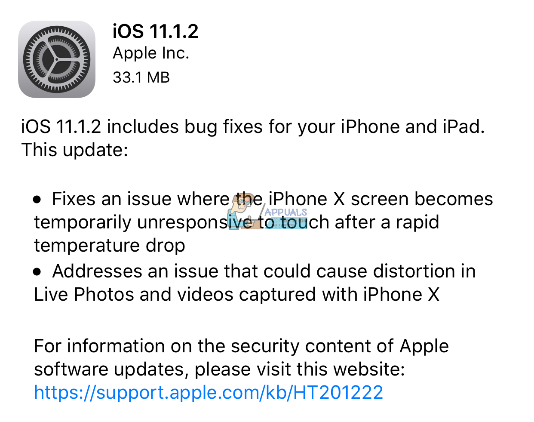Click the 'Apple Inc.' developer name
Viewport: 534px width, 422px height.
151,53
